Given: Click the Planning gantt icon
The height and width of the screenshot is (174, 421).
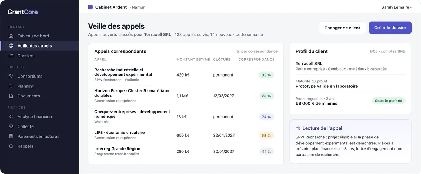Looking at the screenshot, I should point(11,86).
